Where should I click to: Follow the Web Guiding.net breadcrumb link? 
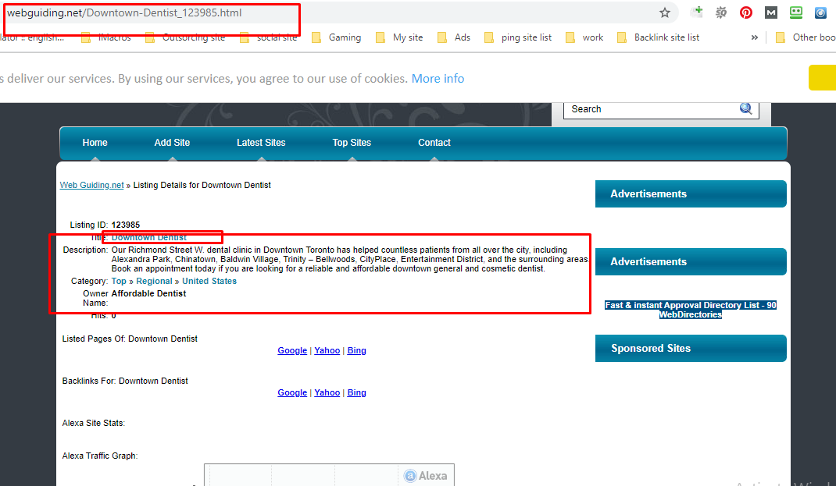(91, 185)
